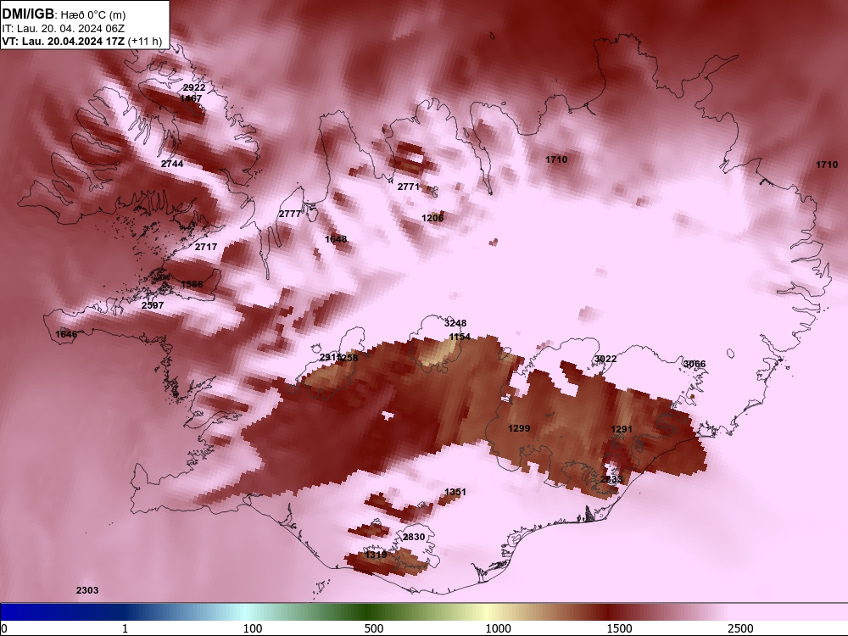
Task: Click the 'Hæð 0°C (m)' parameter label
Action: coord(92,15)
